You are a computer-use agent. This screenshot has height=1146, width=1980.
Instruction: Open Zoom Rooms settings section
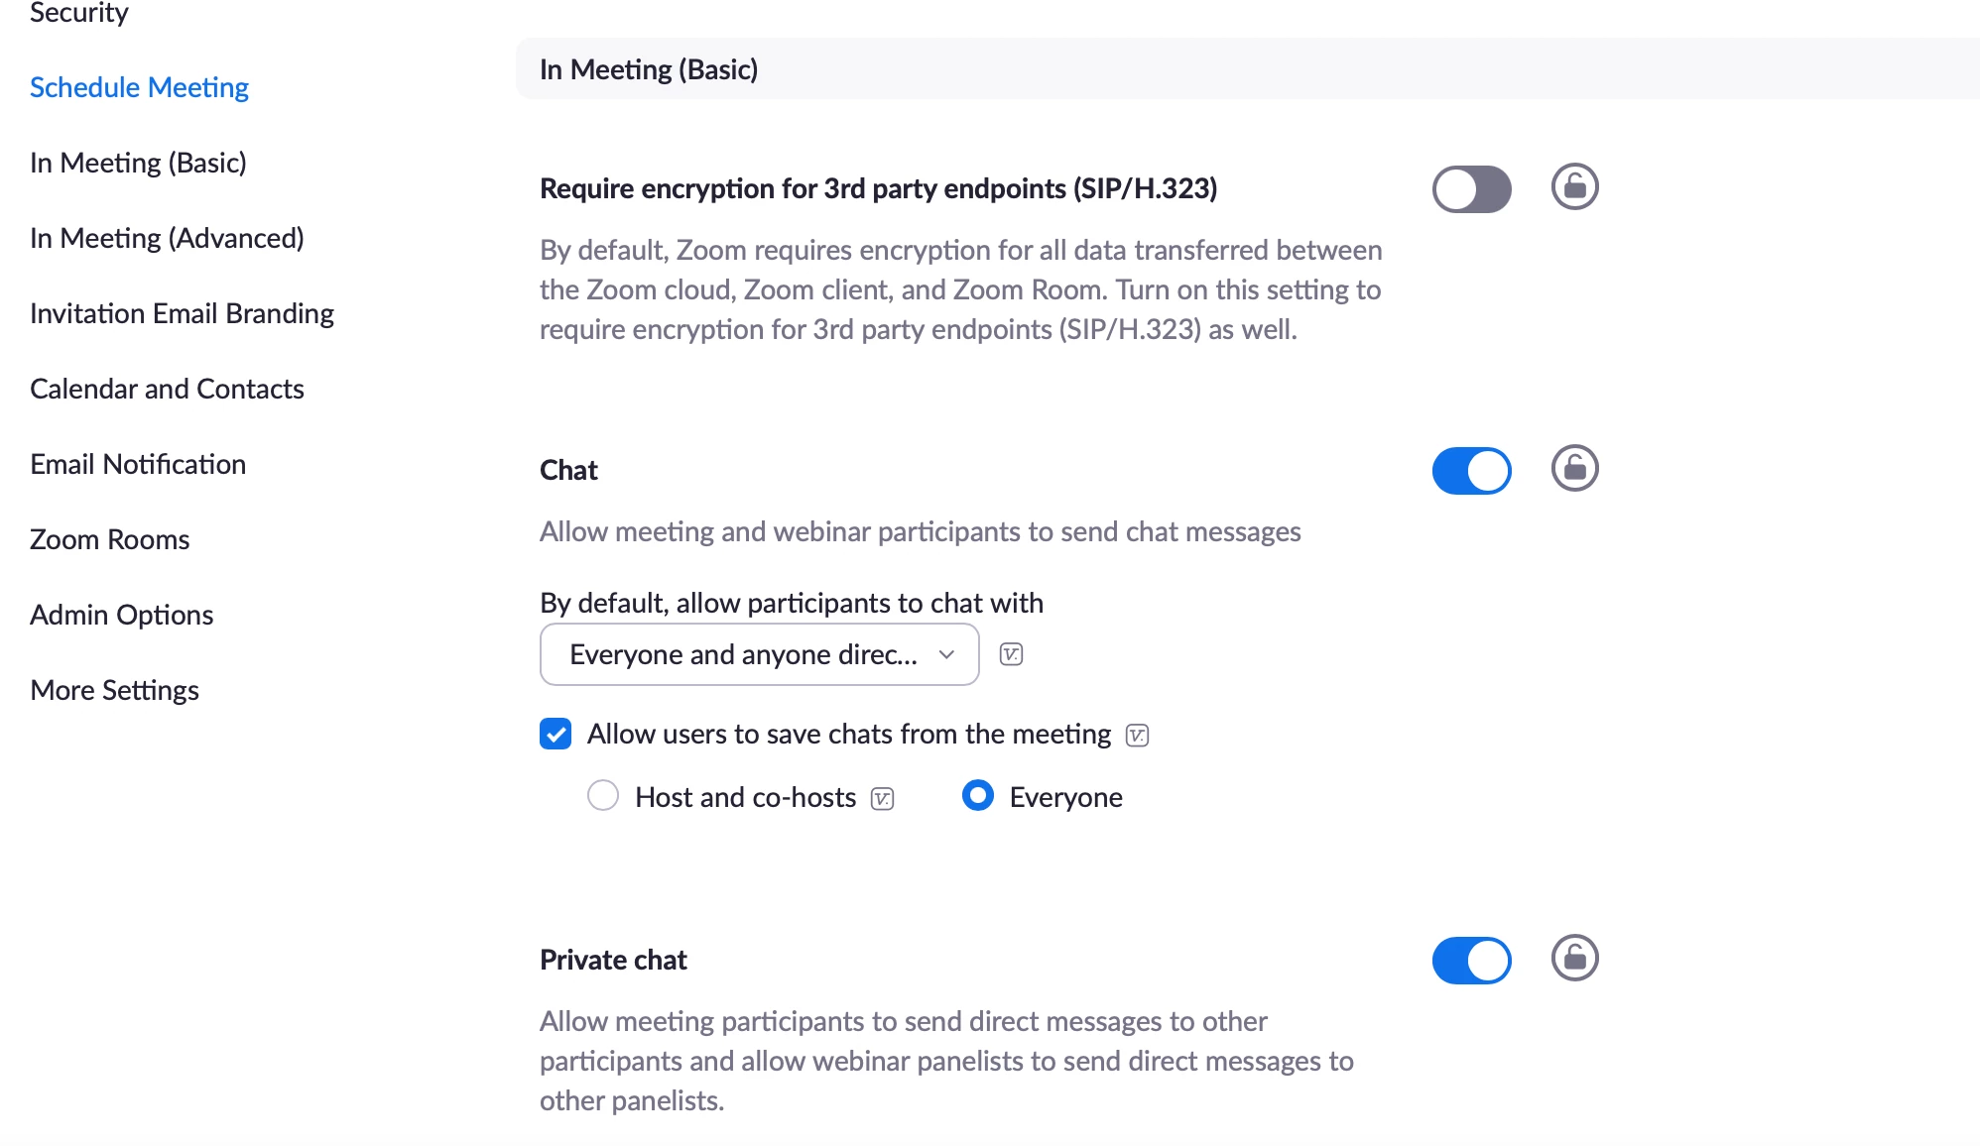(x=109, y=539)
